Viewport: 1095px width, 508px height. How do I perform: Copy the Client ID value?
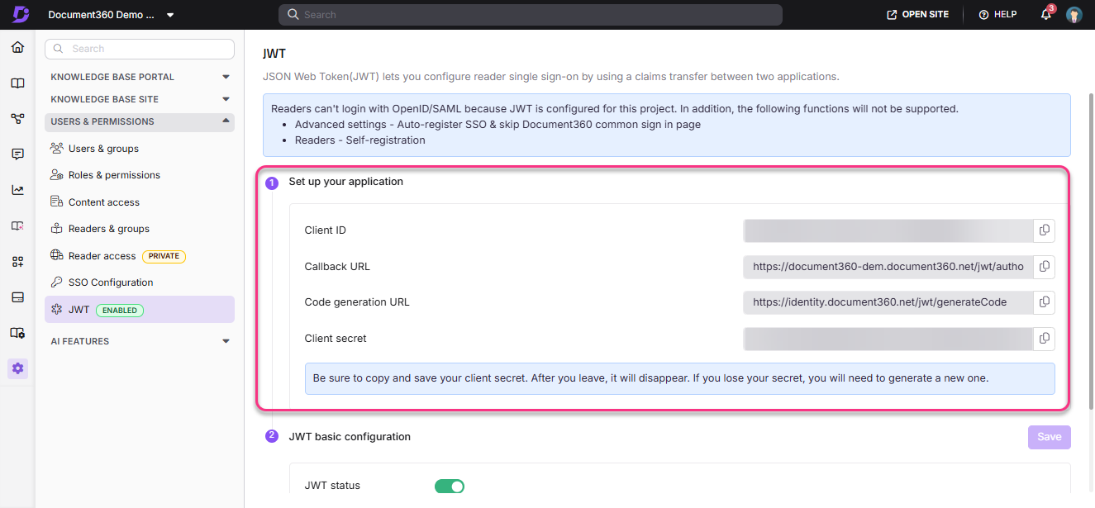[x=1044, y=230]
